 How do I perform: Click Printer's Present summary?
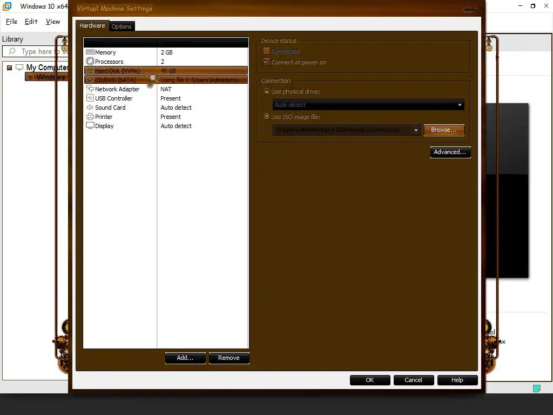pyautogui.click(x=171, y=117)
